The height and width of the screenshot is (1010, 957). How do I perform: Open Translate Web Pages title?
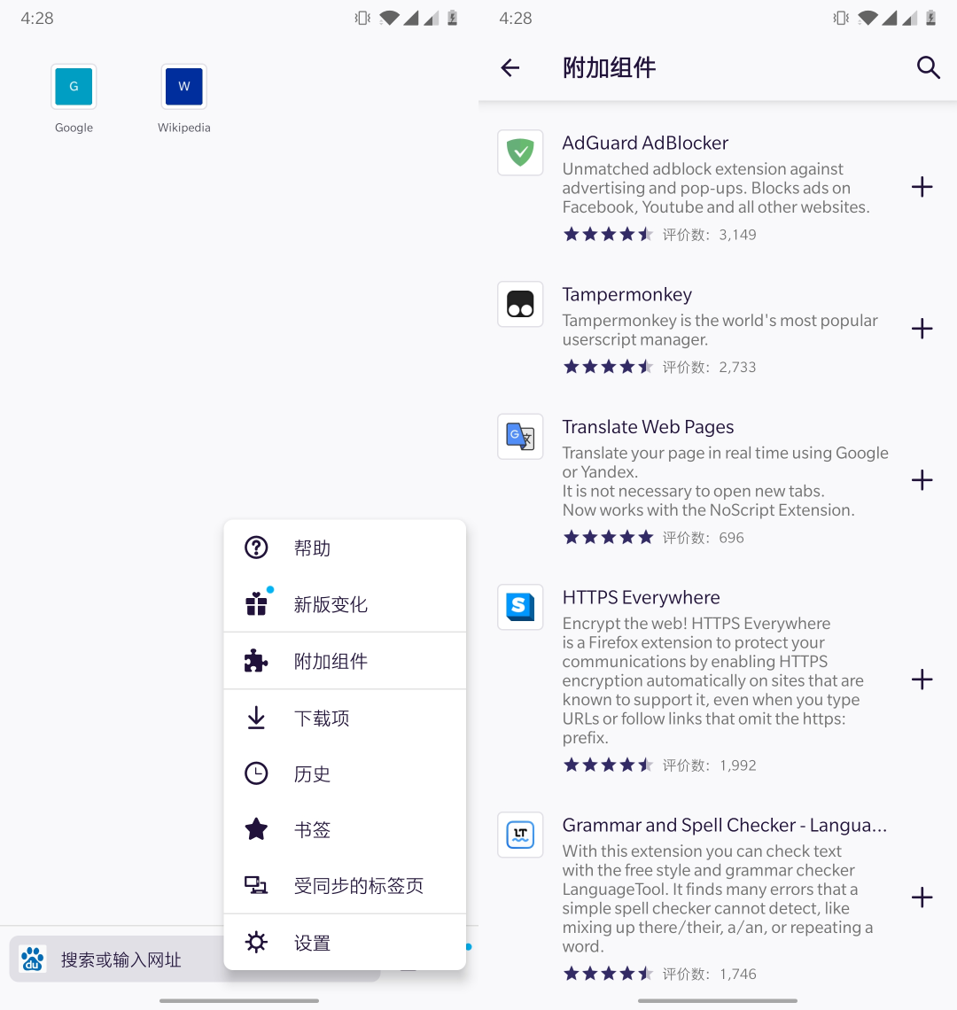(648, 426)
